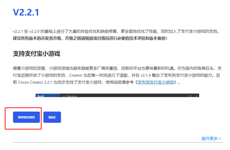Click the paragraph starting 随着小游戏的发展
The height and width of the screenshot is (150, 230).
pyautogui.click(x=117, y=75)
